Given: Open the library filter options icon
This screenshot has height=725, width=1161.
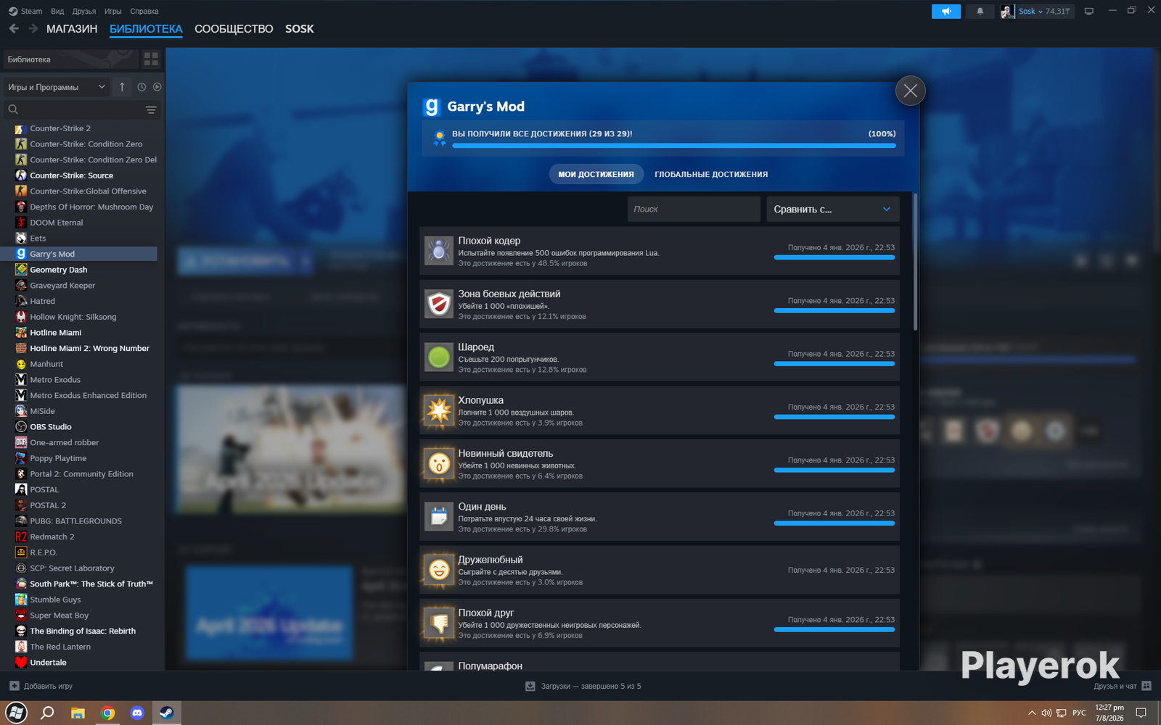Looking at the screenshot, I should pos(151,110).
